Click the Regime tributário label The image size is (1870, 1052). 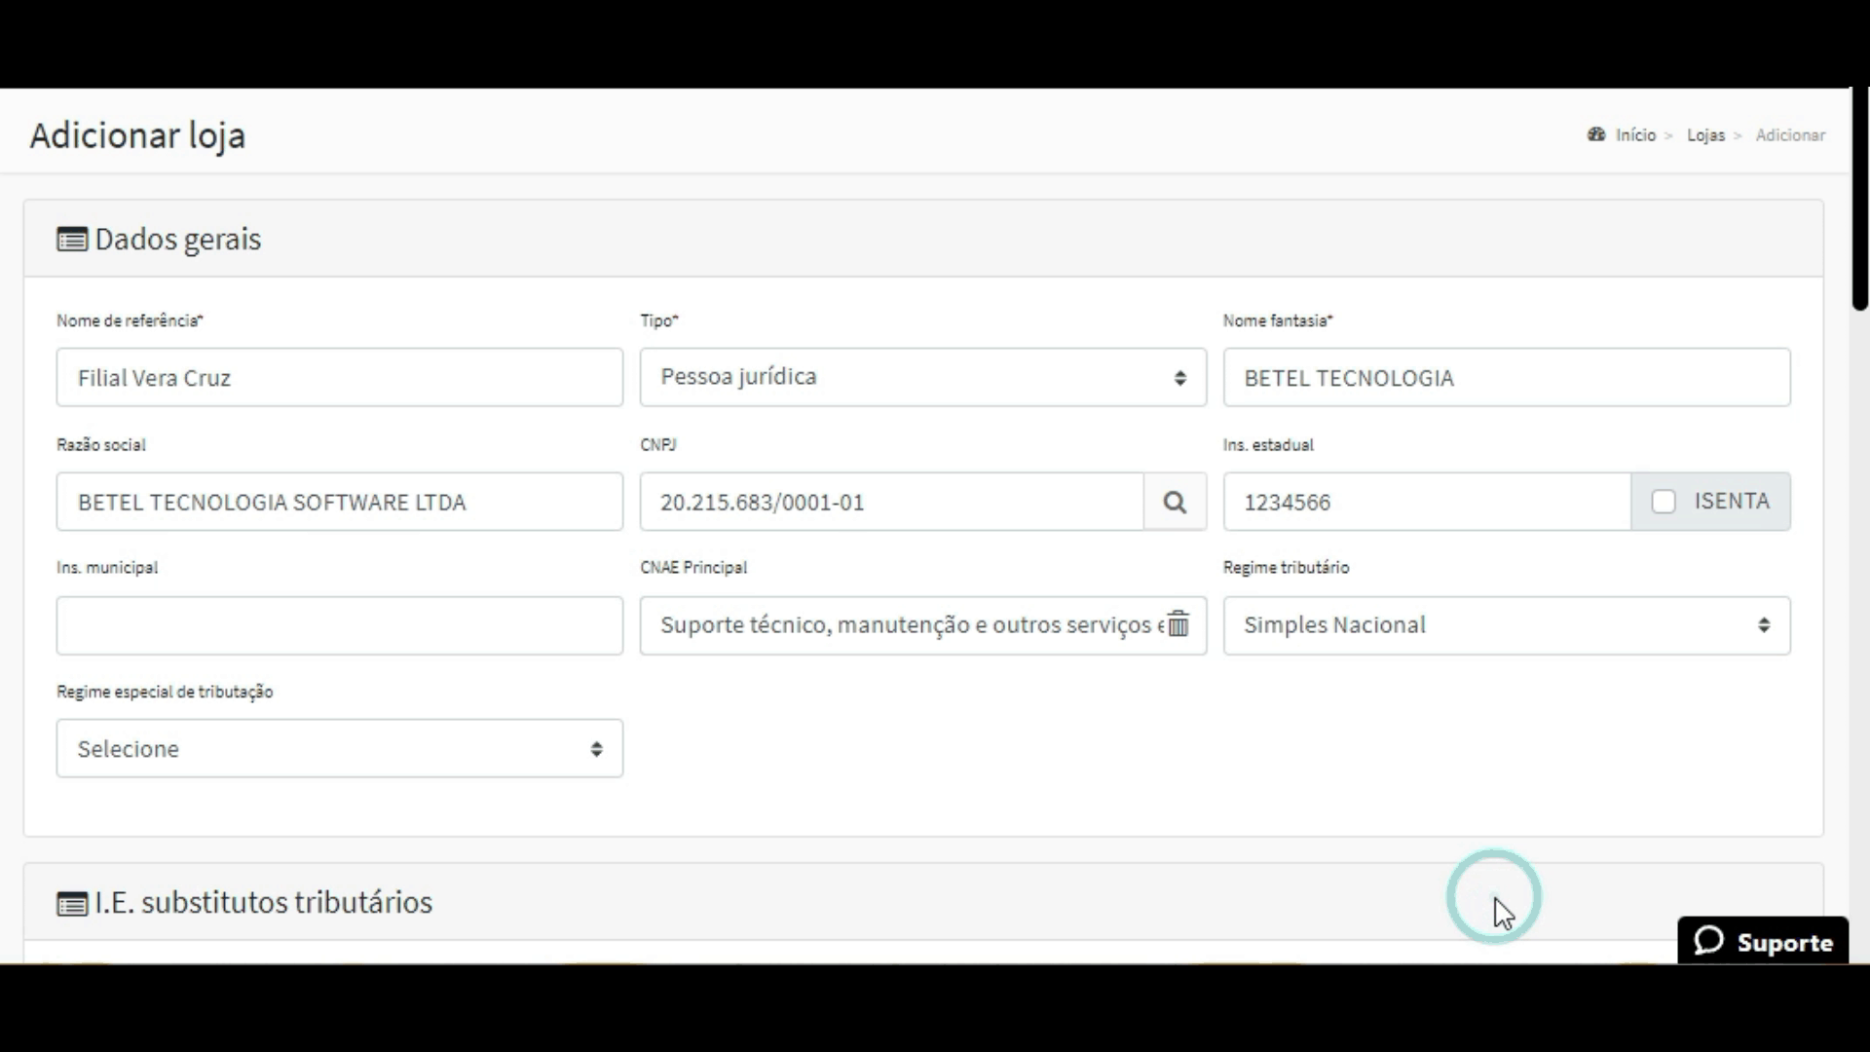coord(1286,567)
